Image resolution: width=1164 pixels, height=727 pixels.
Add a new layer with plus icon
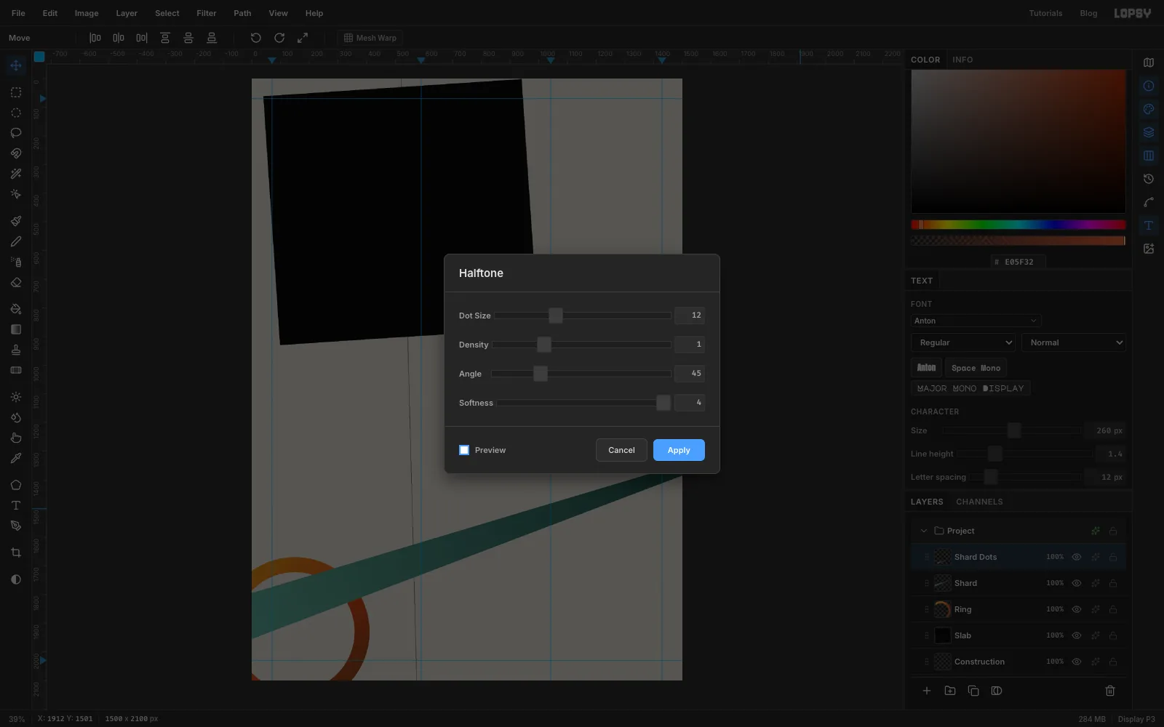point(927,691)
